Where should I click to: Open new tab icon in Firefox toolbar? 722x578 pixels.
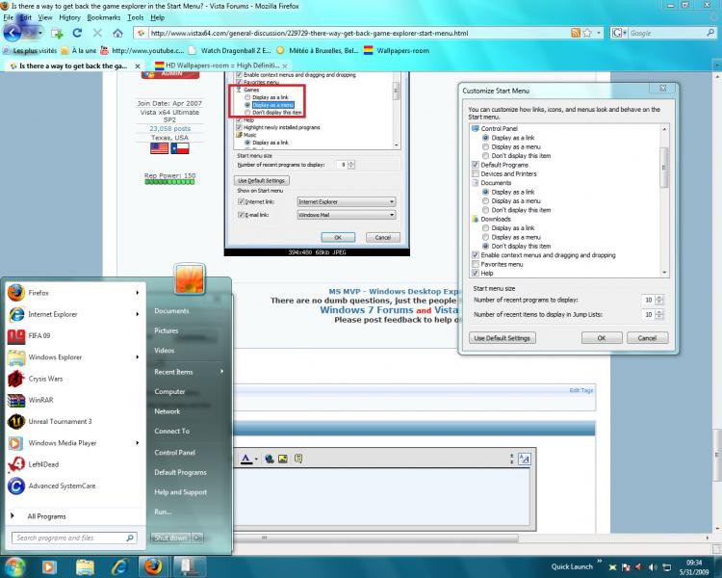(x=57, y=33)
